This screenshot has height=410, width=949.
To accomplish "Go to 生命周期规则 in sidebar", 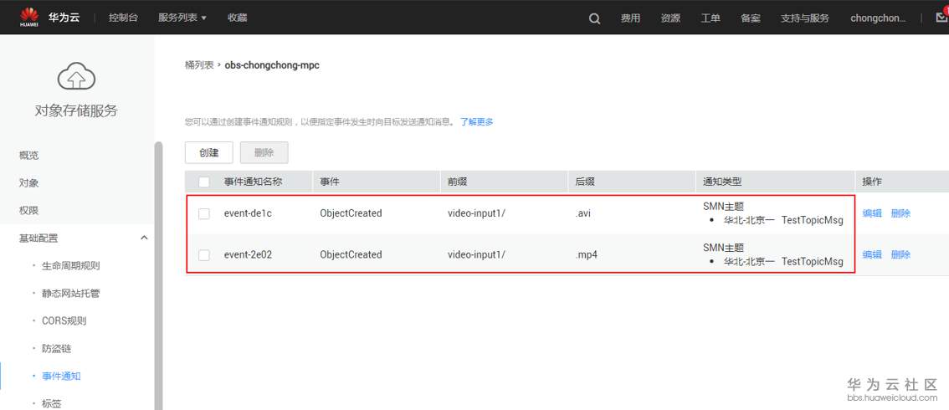I will click(x=70, y=266).
